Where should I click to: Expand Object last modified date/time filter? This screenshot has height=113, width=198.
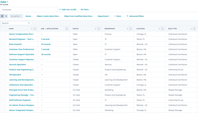tap(79, 16)
